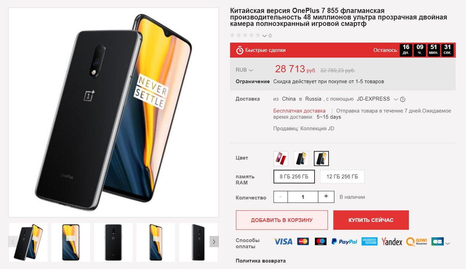Show next thumbnails with right arrow
466x269 pixels.
point(214,241)
